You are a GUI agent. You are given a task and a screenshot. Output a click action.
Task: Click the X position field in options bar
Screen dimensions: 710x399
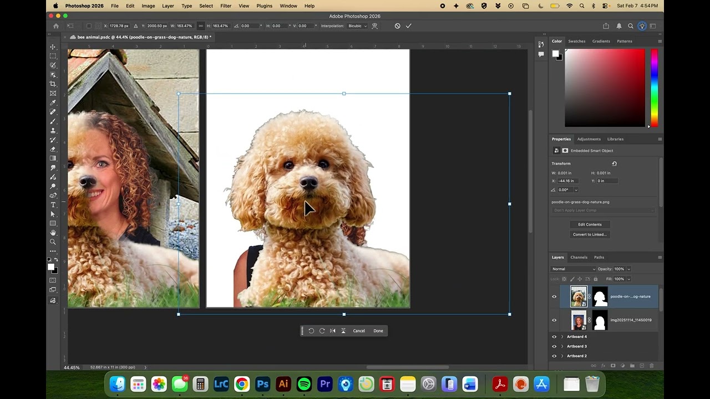(x=119, y=26)
